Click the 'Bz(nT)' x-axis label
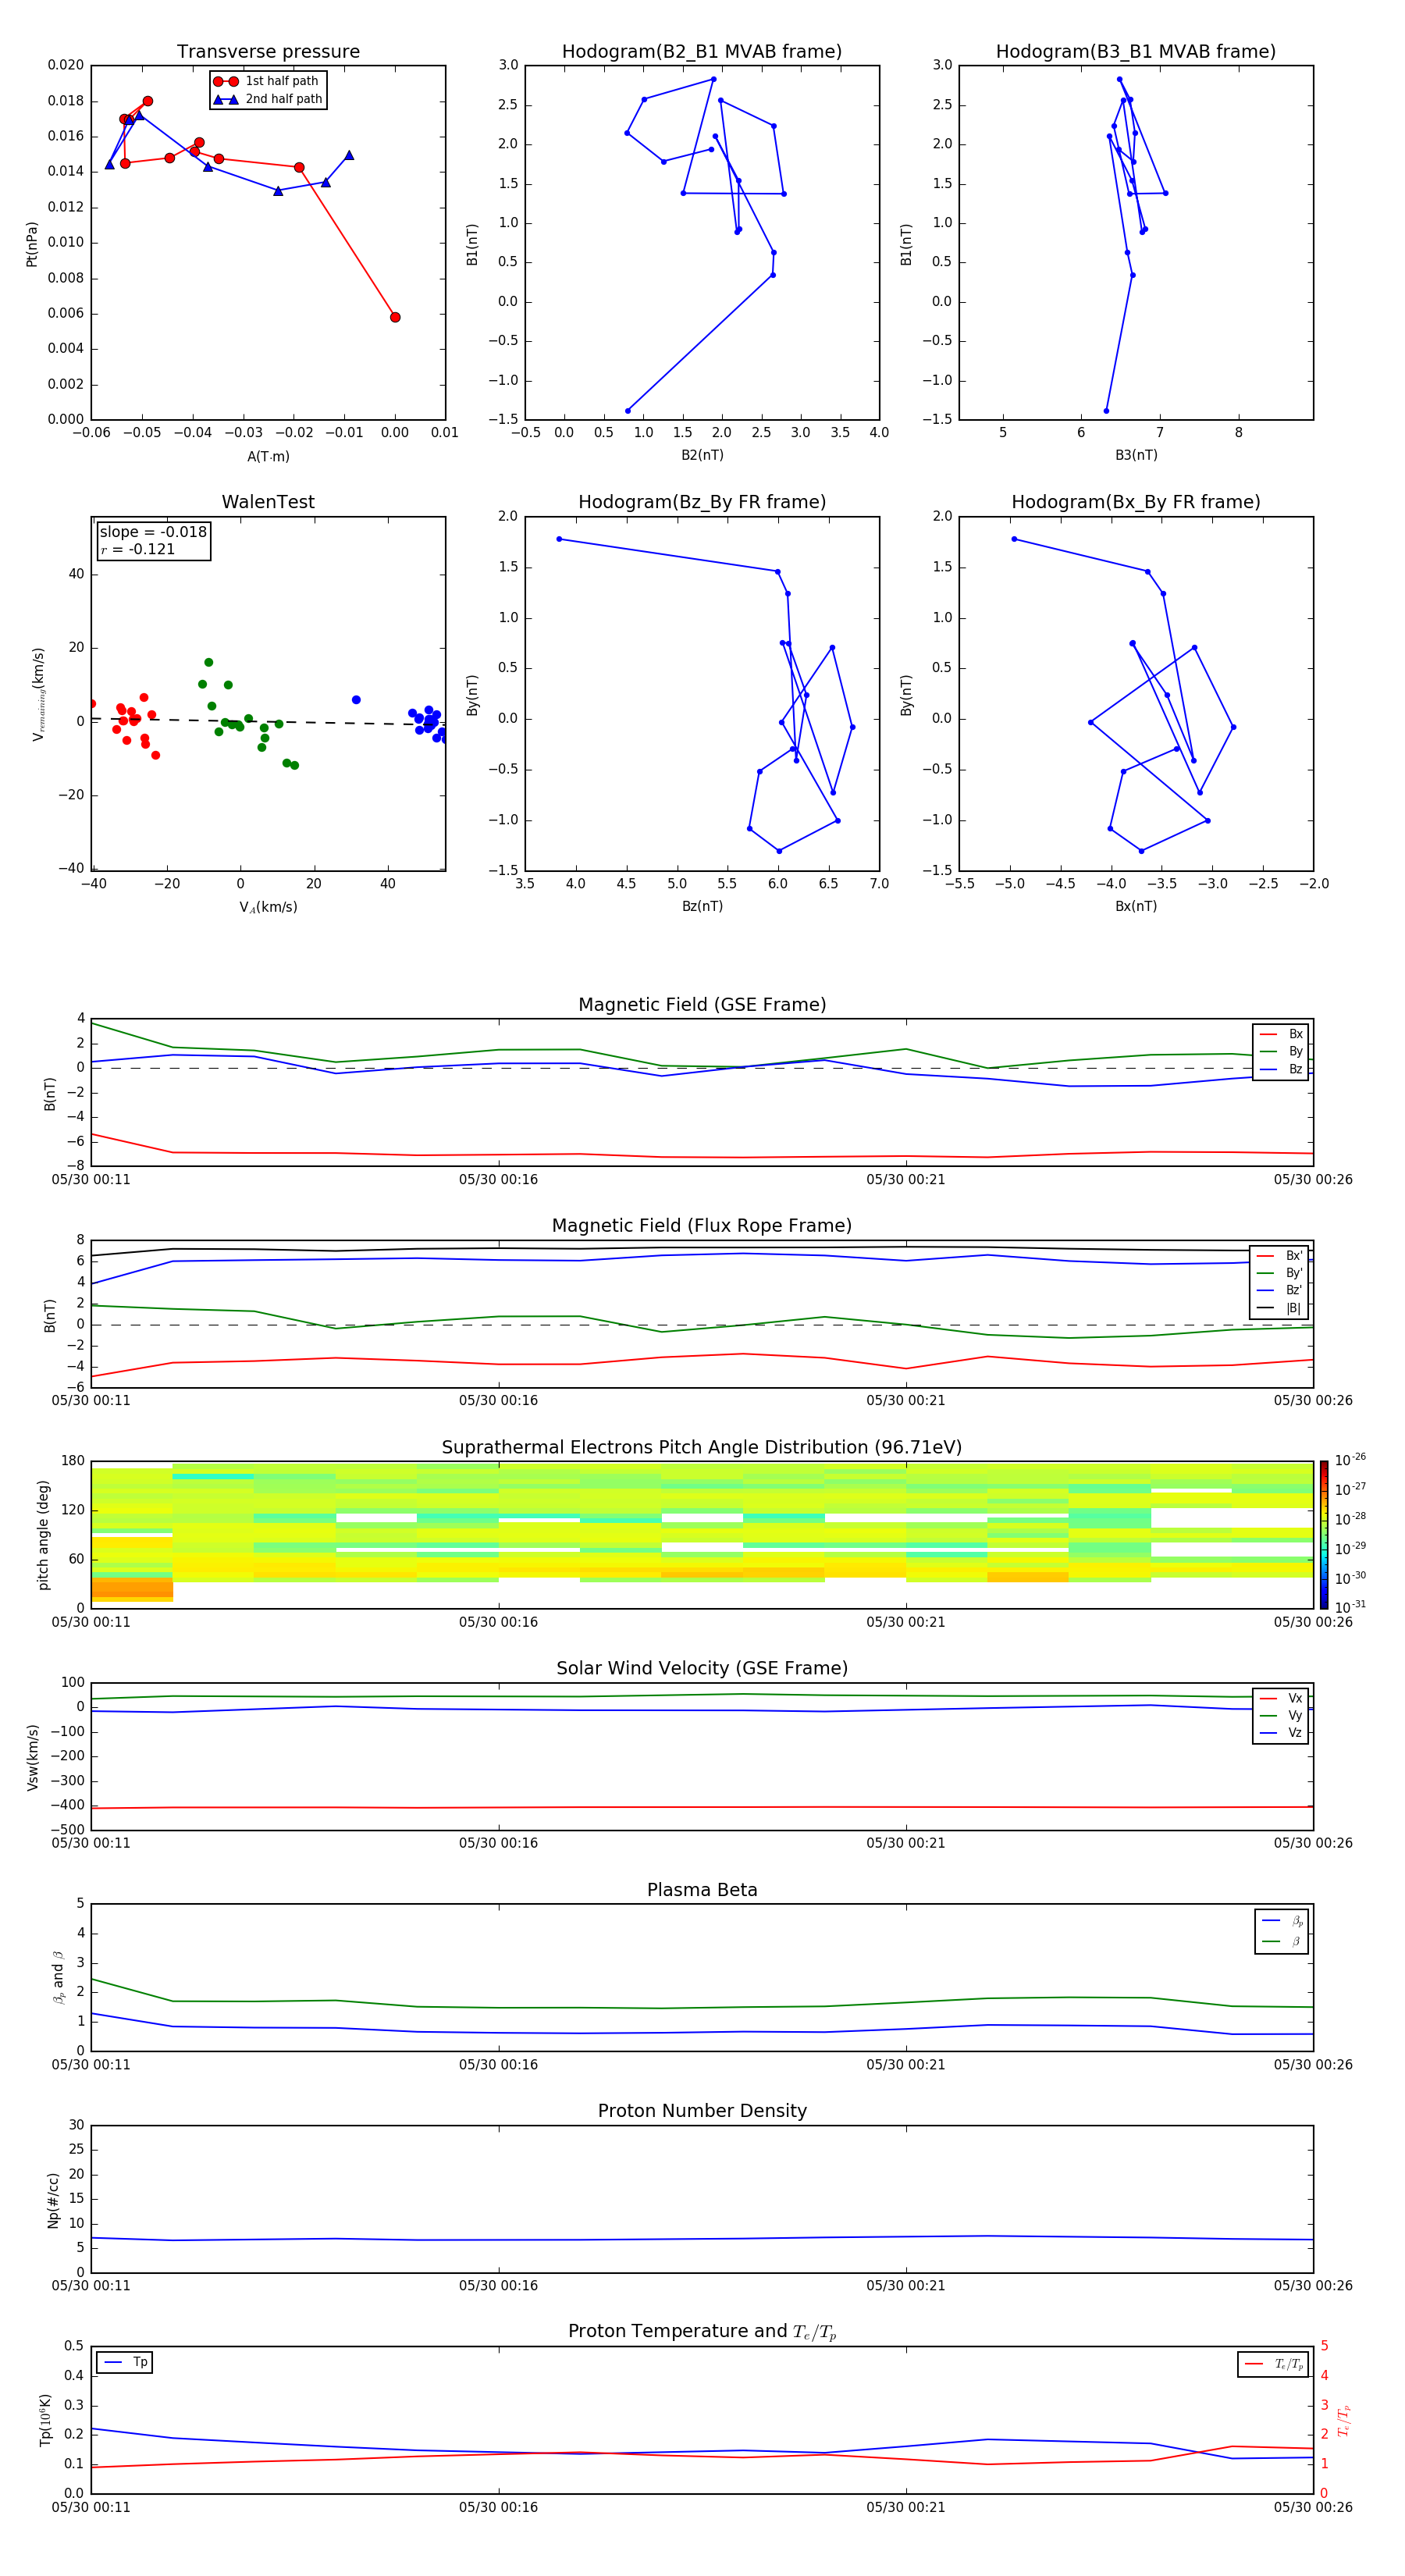Image resolution: width=1405 pixels, height=2576 pixels. pyautogui.click(x=702, y=906)
